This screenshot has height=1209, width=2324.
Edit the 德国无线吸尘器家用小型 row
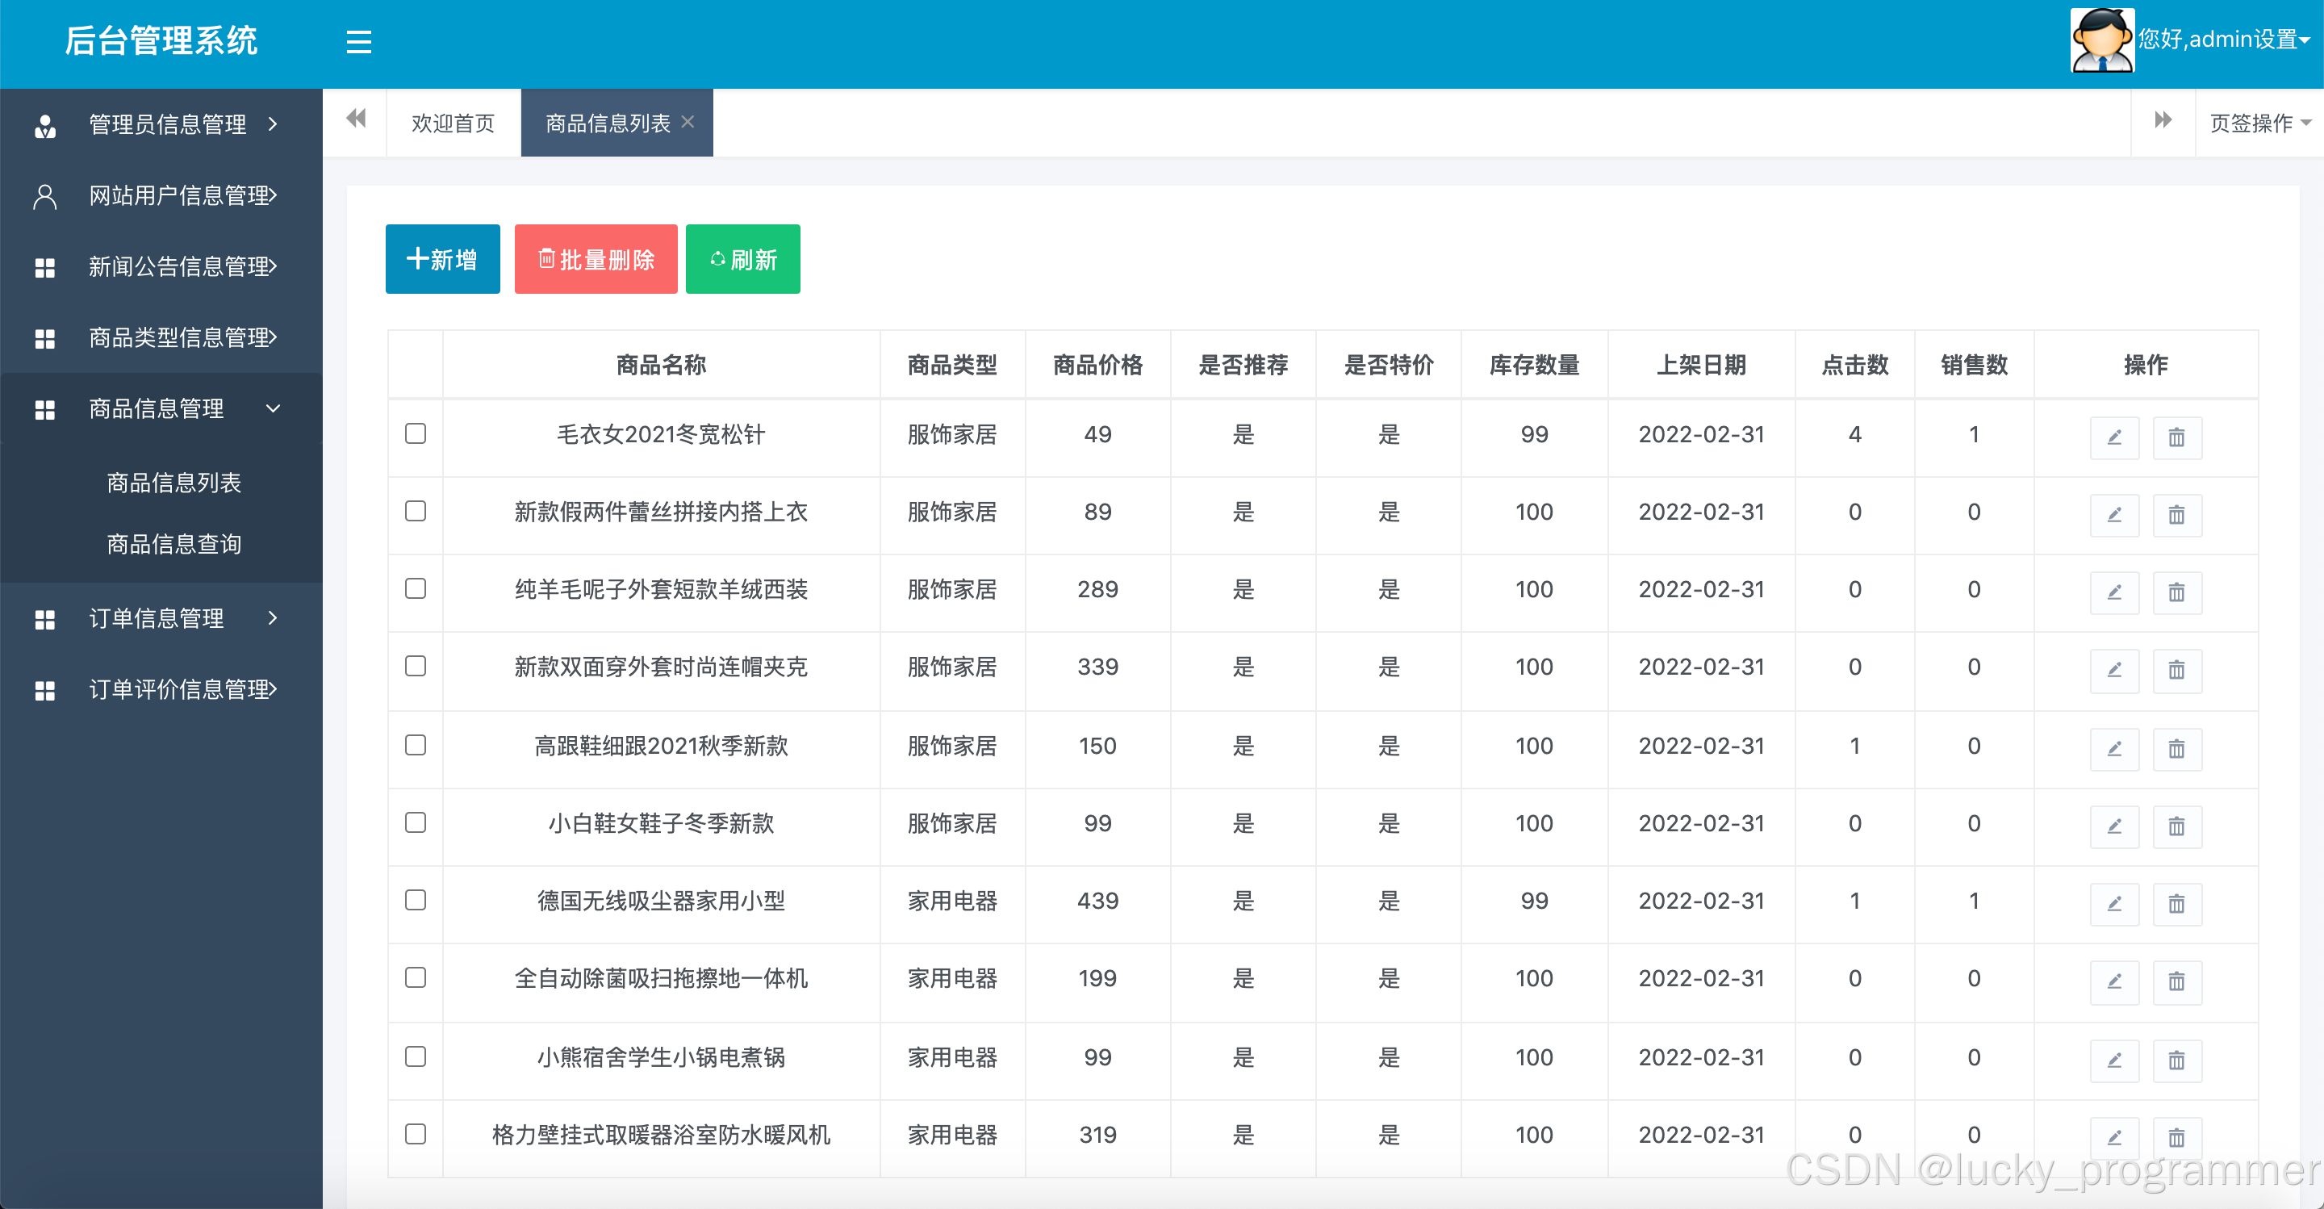coord(2114,904)
